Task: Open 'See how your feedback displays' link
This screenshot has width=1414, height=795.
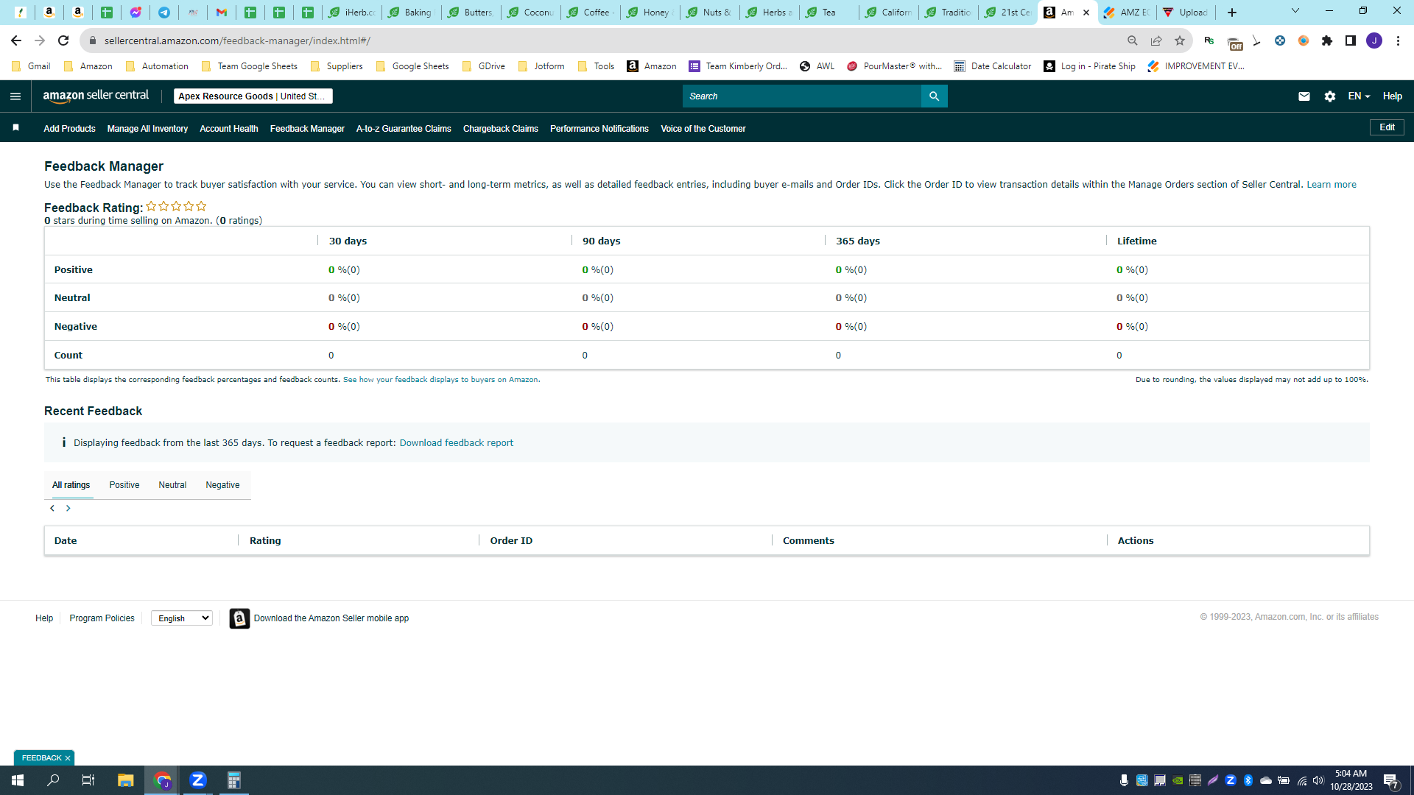Action: point(440,380)
